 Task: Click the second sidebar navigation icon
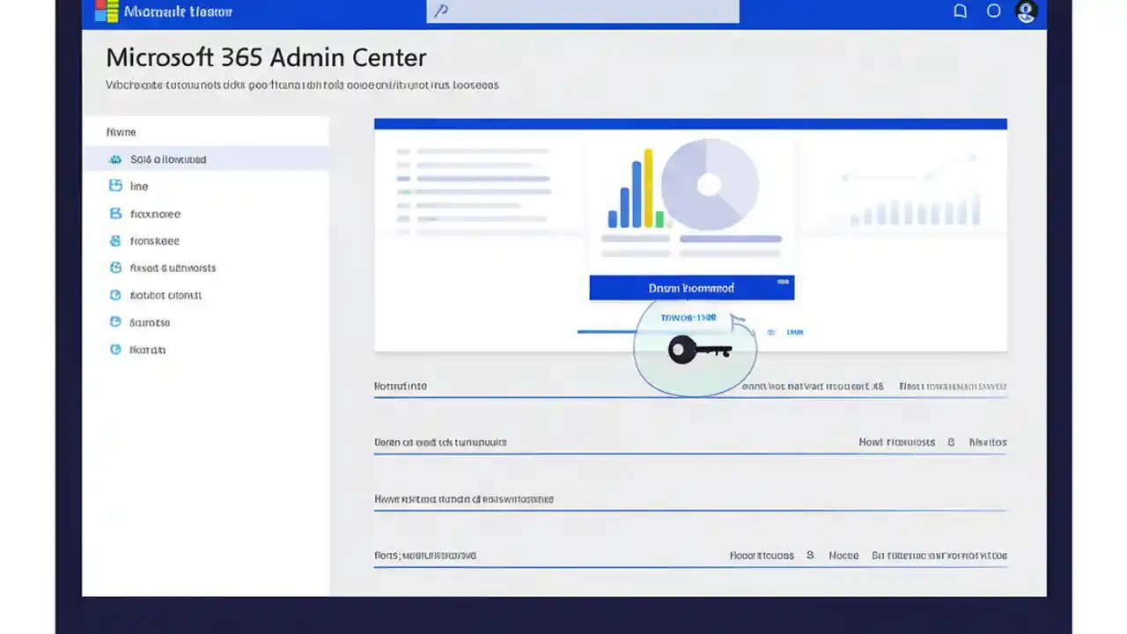click(115, 186)
